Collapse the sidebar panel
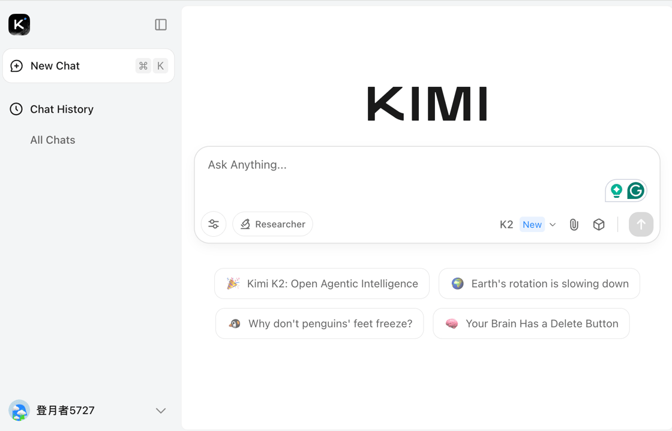The height and width of the screenshot is (431, 672). pos(161,25)
